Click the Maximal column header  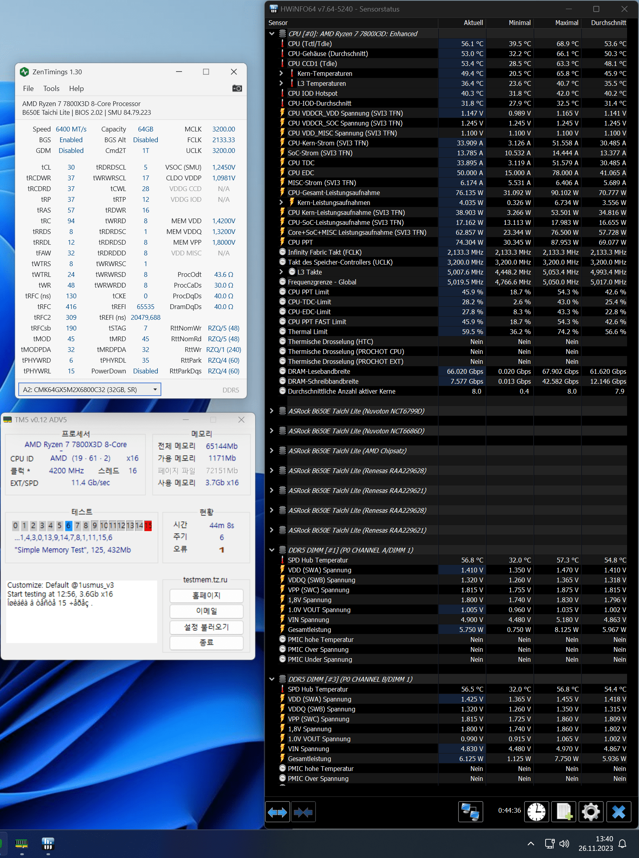click(x=557, y=23)
